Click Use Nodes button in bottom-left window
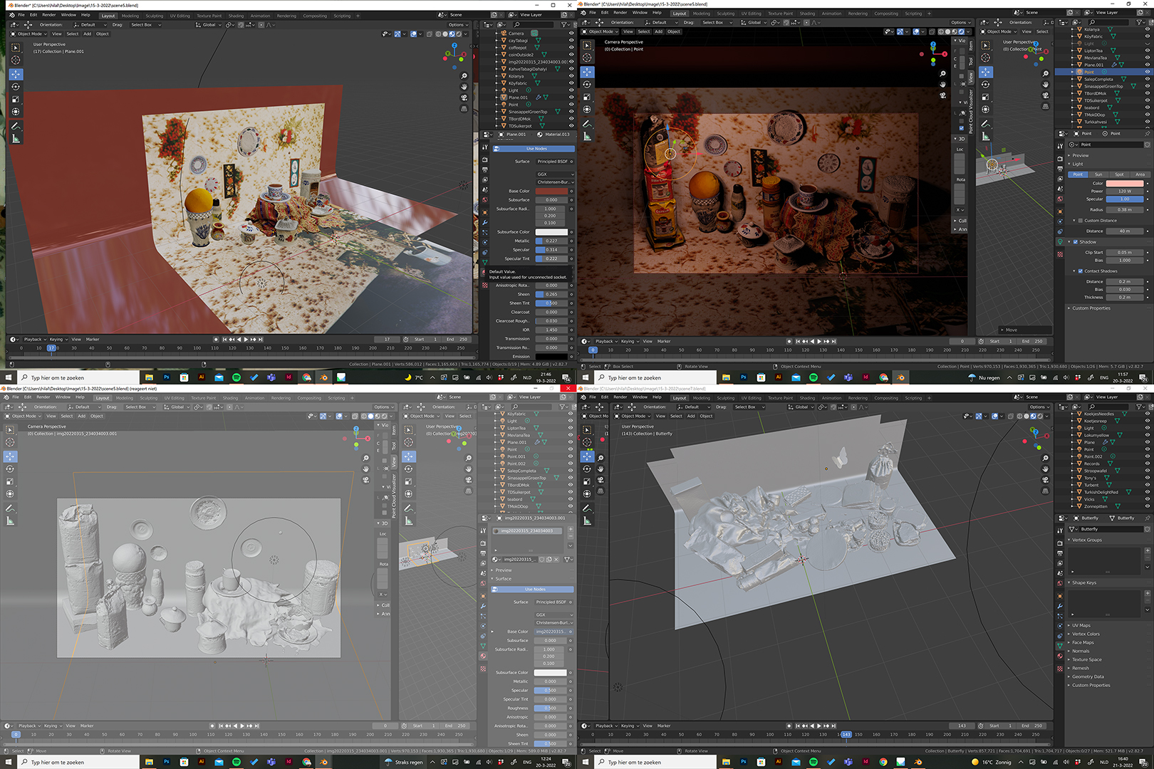The image size is (1154, 769). point(533,590)
